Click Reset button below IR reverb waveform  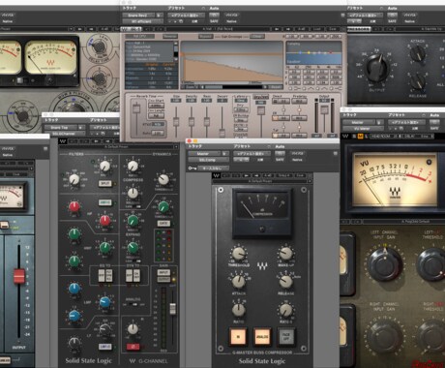point(276,87)
